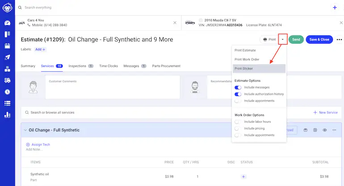Open the calendar icon in sidebar
The image size is (344, 186).
point(7,46)
